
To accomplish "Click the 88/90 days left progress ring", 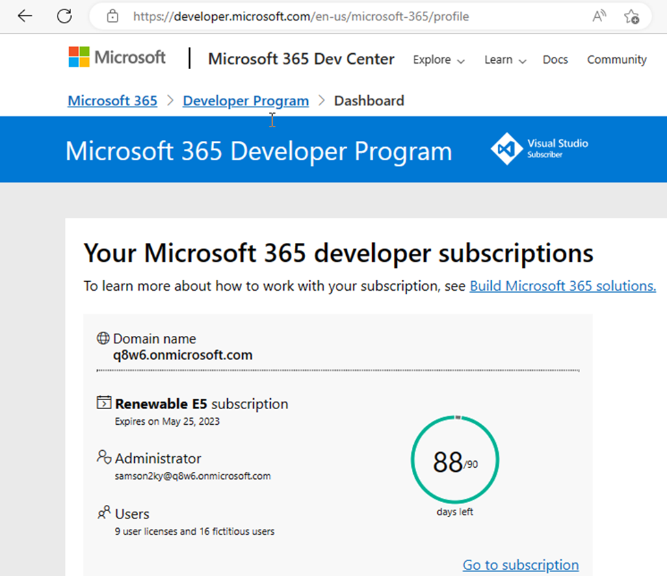I will (x=455, y=460).
